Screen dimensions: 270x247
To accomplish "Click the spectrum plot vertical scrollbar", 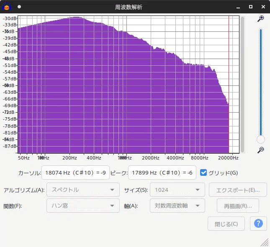I will 242,85.
